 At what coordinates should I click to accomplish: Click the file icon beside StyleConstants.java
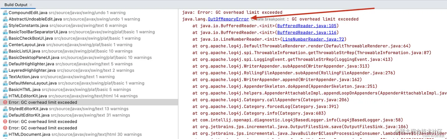coord(5,26)
